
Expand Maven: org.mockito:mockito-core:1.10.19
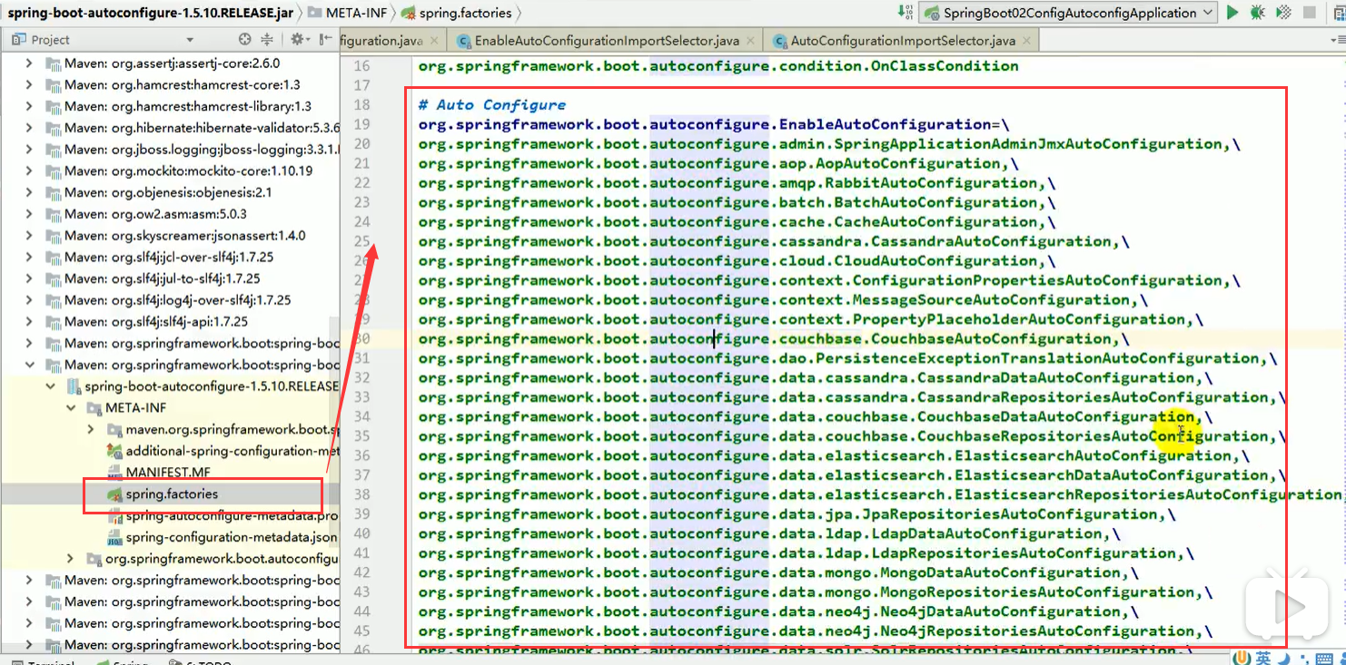point(30,171)
